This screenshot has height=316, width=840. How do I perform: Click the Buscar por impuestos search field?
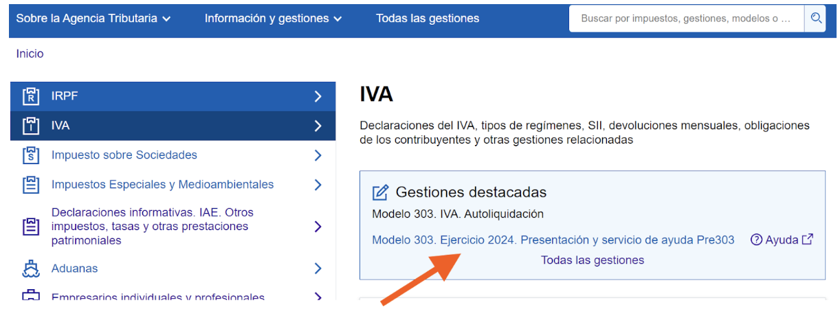tap(687, 19)
